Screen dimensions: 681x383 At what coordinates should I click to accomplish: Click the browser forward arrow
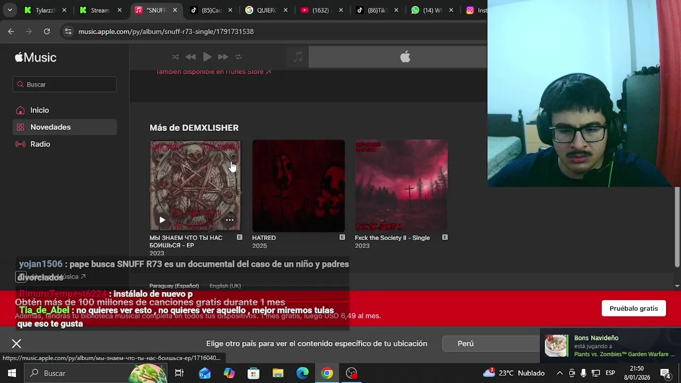[x=29, y=31]
